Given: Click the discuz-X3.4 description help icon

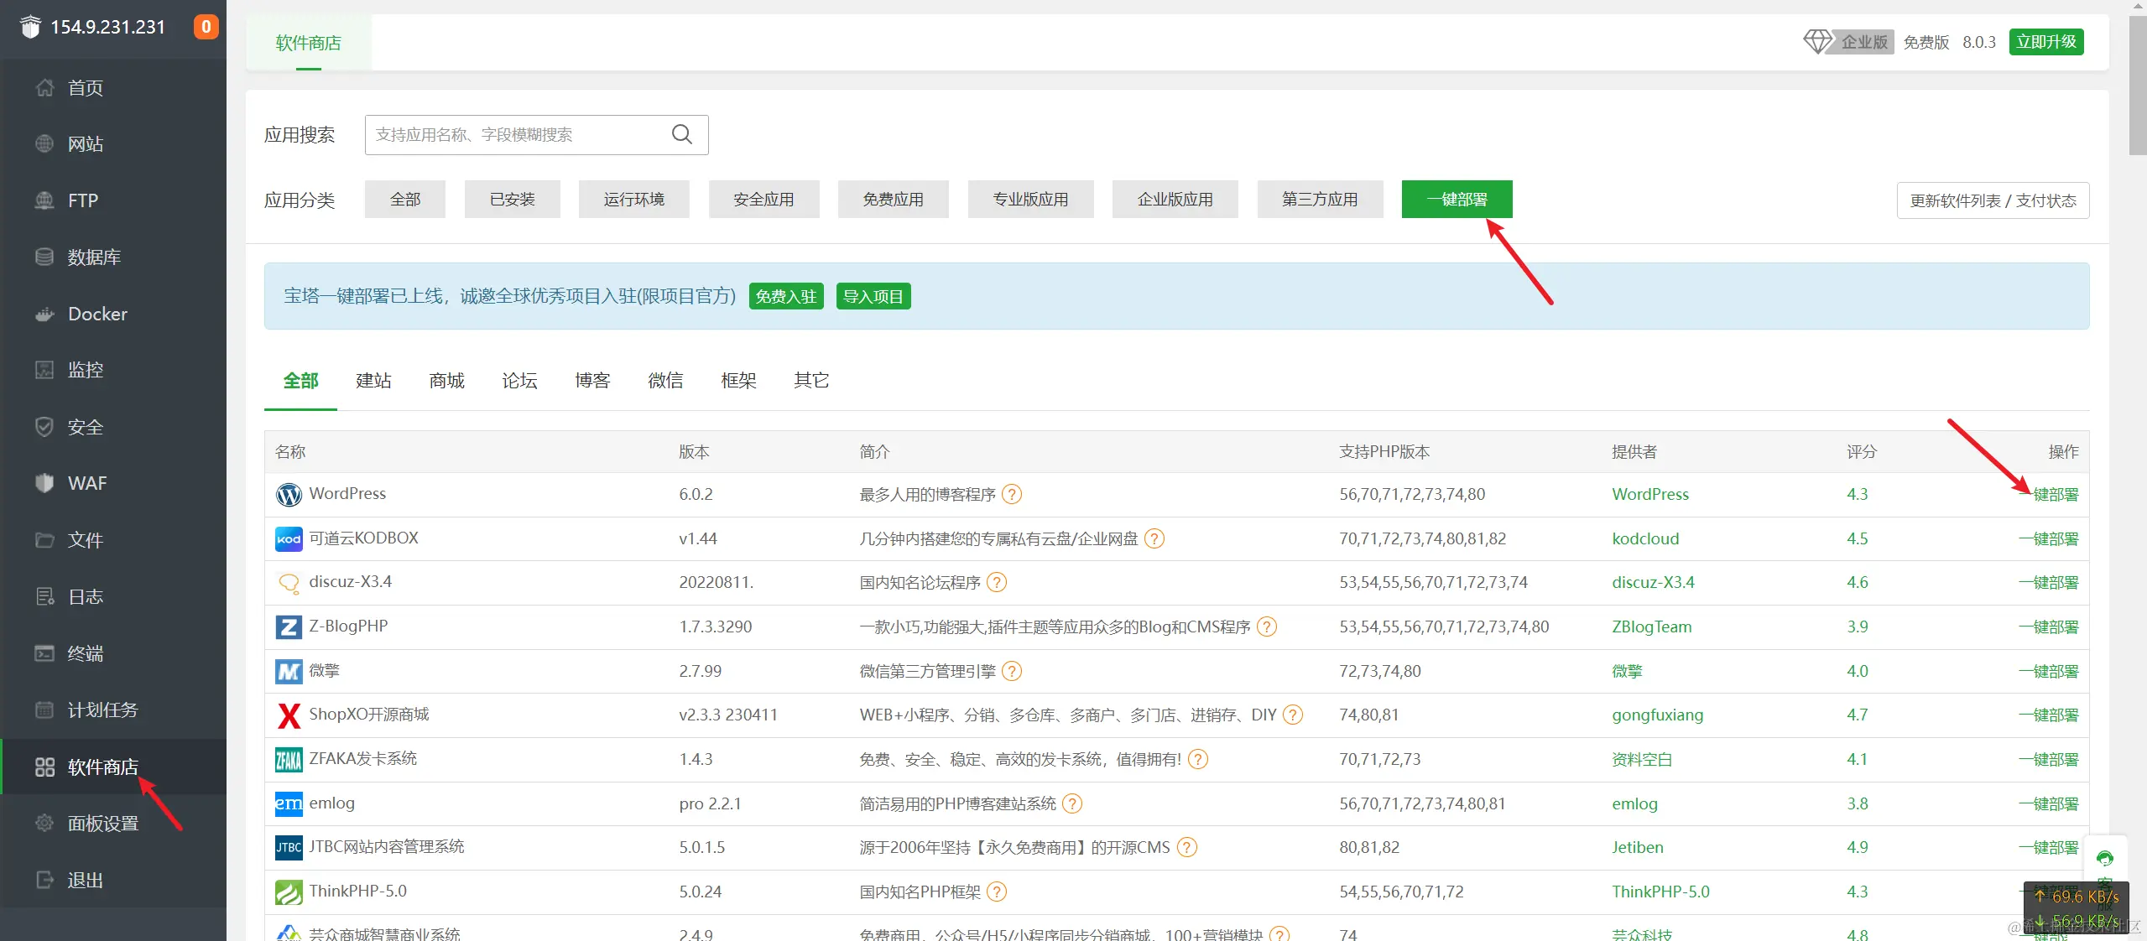Looking at the screenshot, I should [997, 582].
